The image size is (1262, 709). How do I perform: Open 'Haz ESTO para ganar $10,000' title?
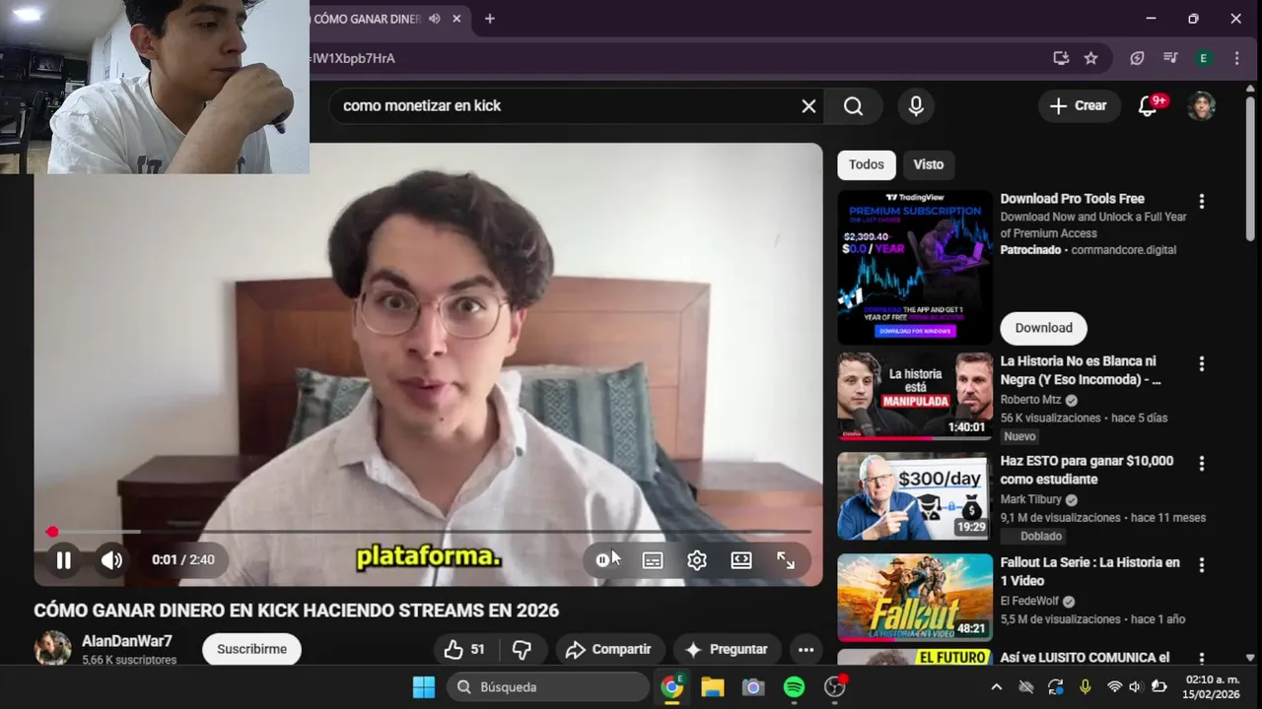[1087, 470]
